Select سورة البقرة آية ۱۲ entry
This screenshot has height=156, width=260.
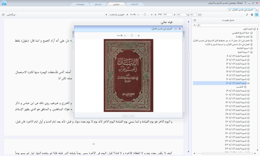236,102
